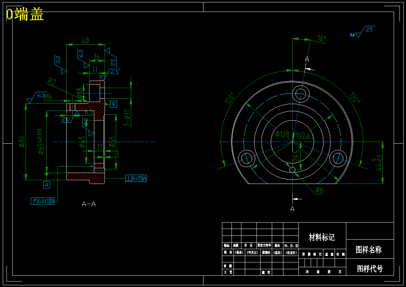Select the lower section letter A
406x287 pixels.
point(292,209)
